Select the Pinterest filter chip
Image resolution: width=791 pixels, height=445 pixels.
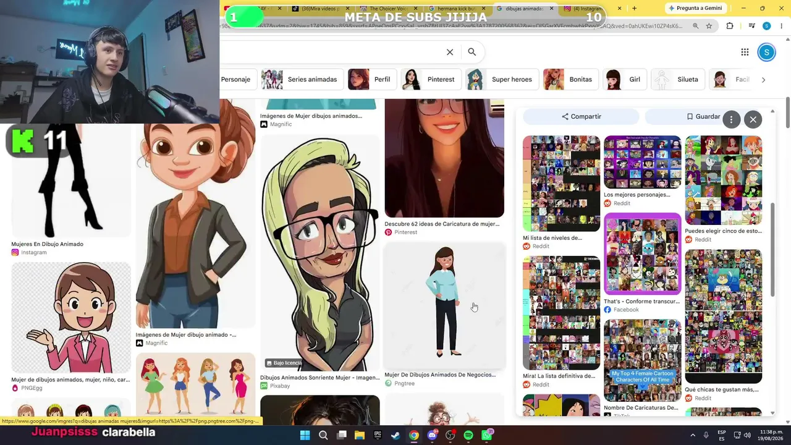tap(431, 80)
